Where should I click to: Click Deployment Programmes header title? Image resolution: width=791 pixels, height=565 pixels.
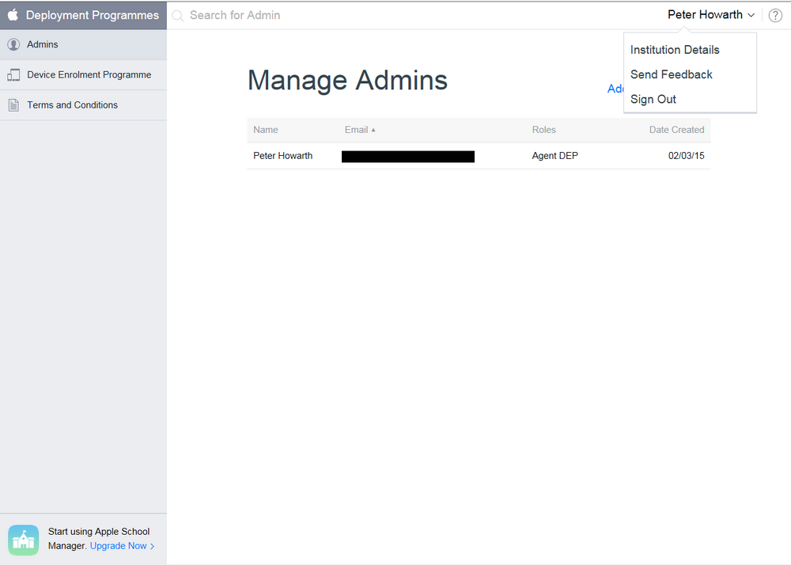click(93, 15)
